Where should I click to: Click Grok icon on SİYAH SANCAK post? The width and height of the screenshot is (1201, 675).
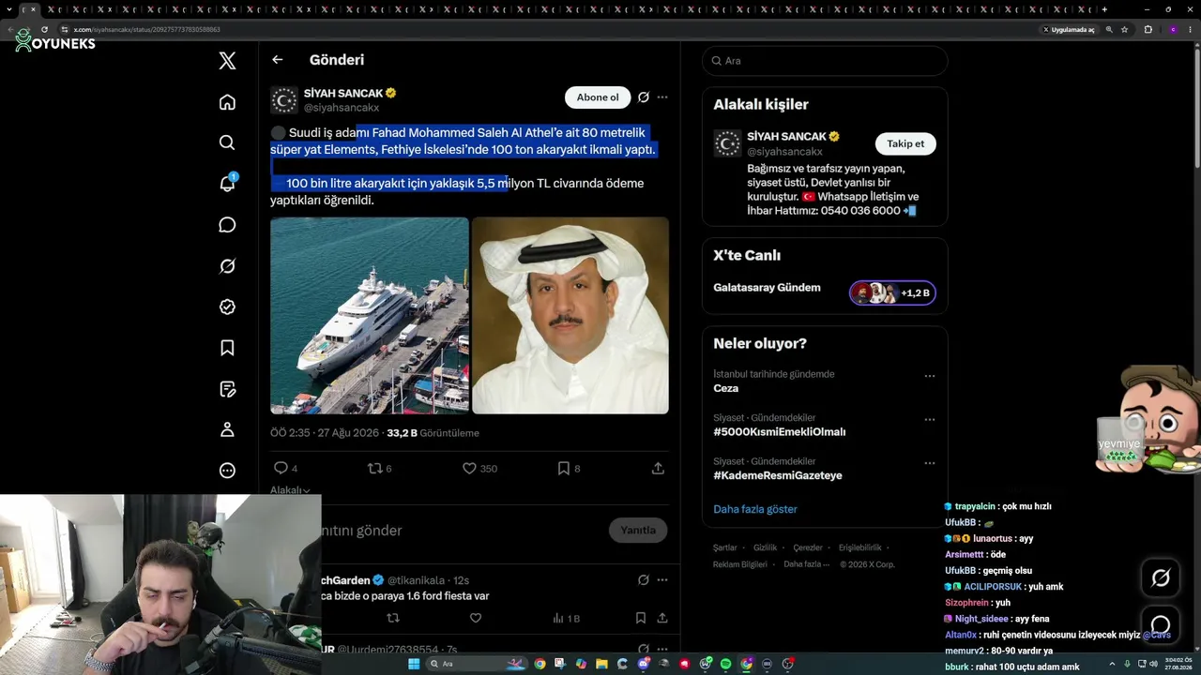point(644,97)
